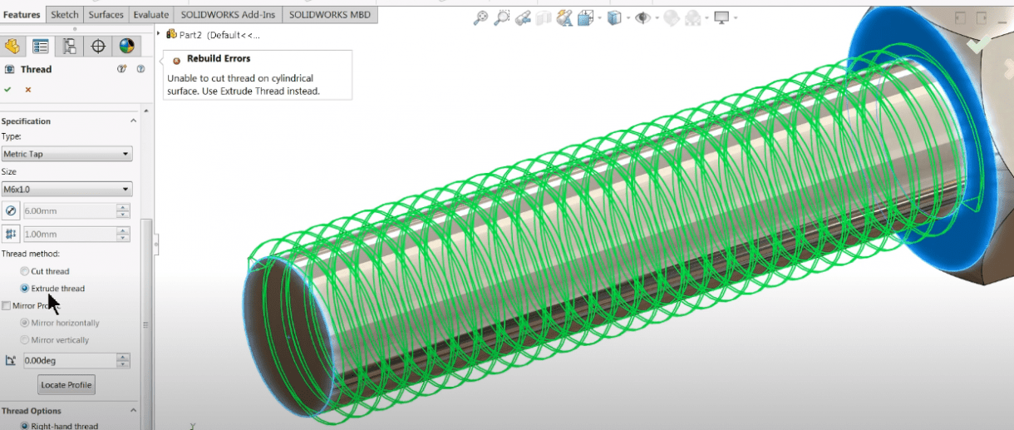Collapse the Specification section
Viewport: 1014px width, 430px height.
[133, 121]
